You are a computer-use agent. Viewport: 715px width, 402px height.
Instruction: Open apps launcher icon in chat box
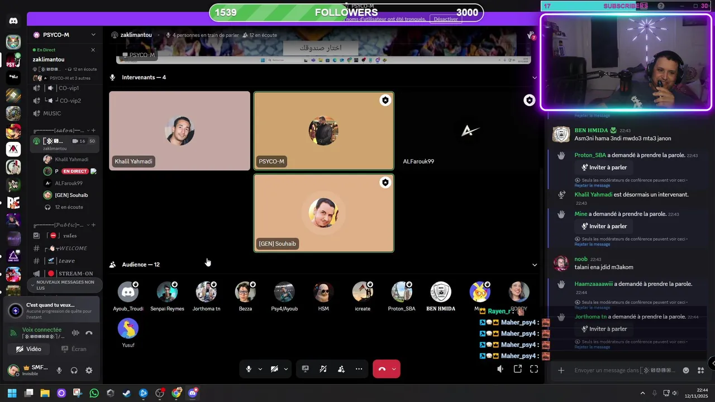[x=700, y=370]
